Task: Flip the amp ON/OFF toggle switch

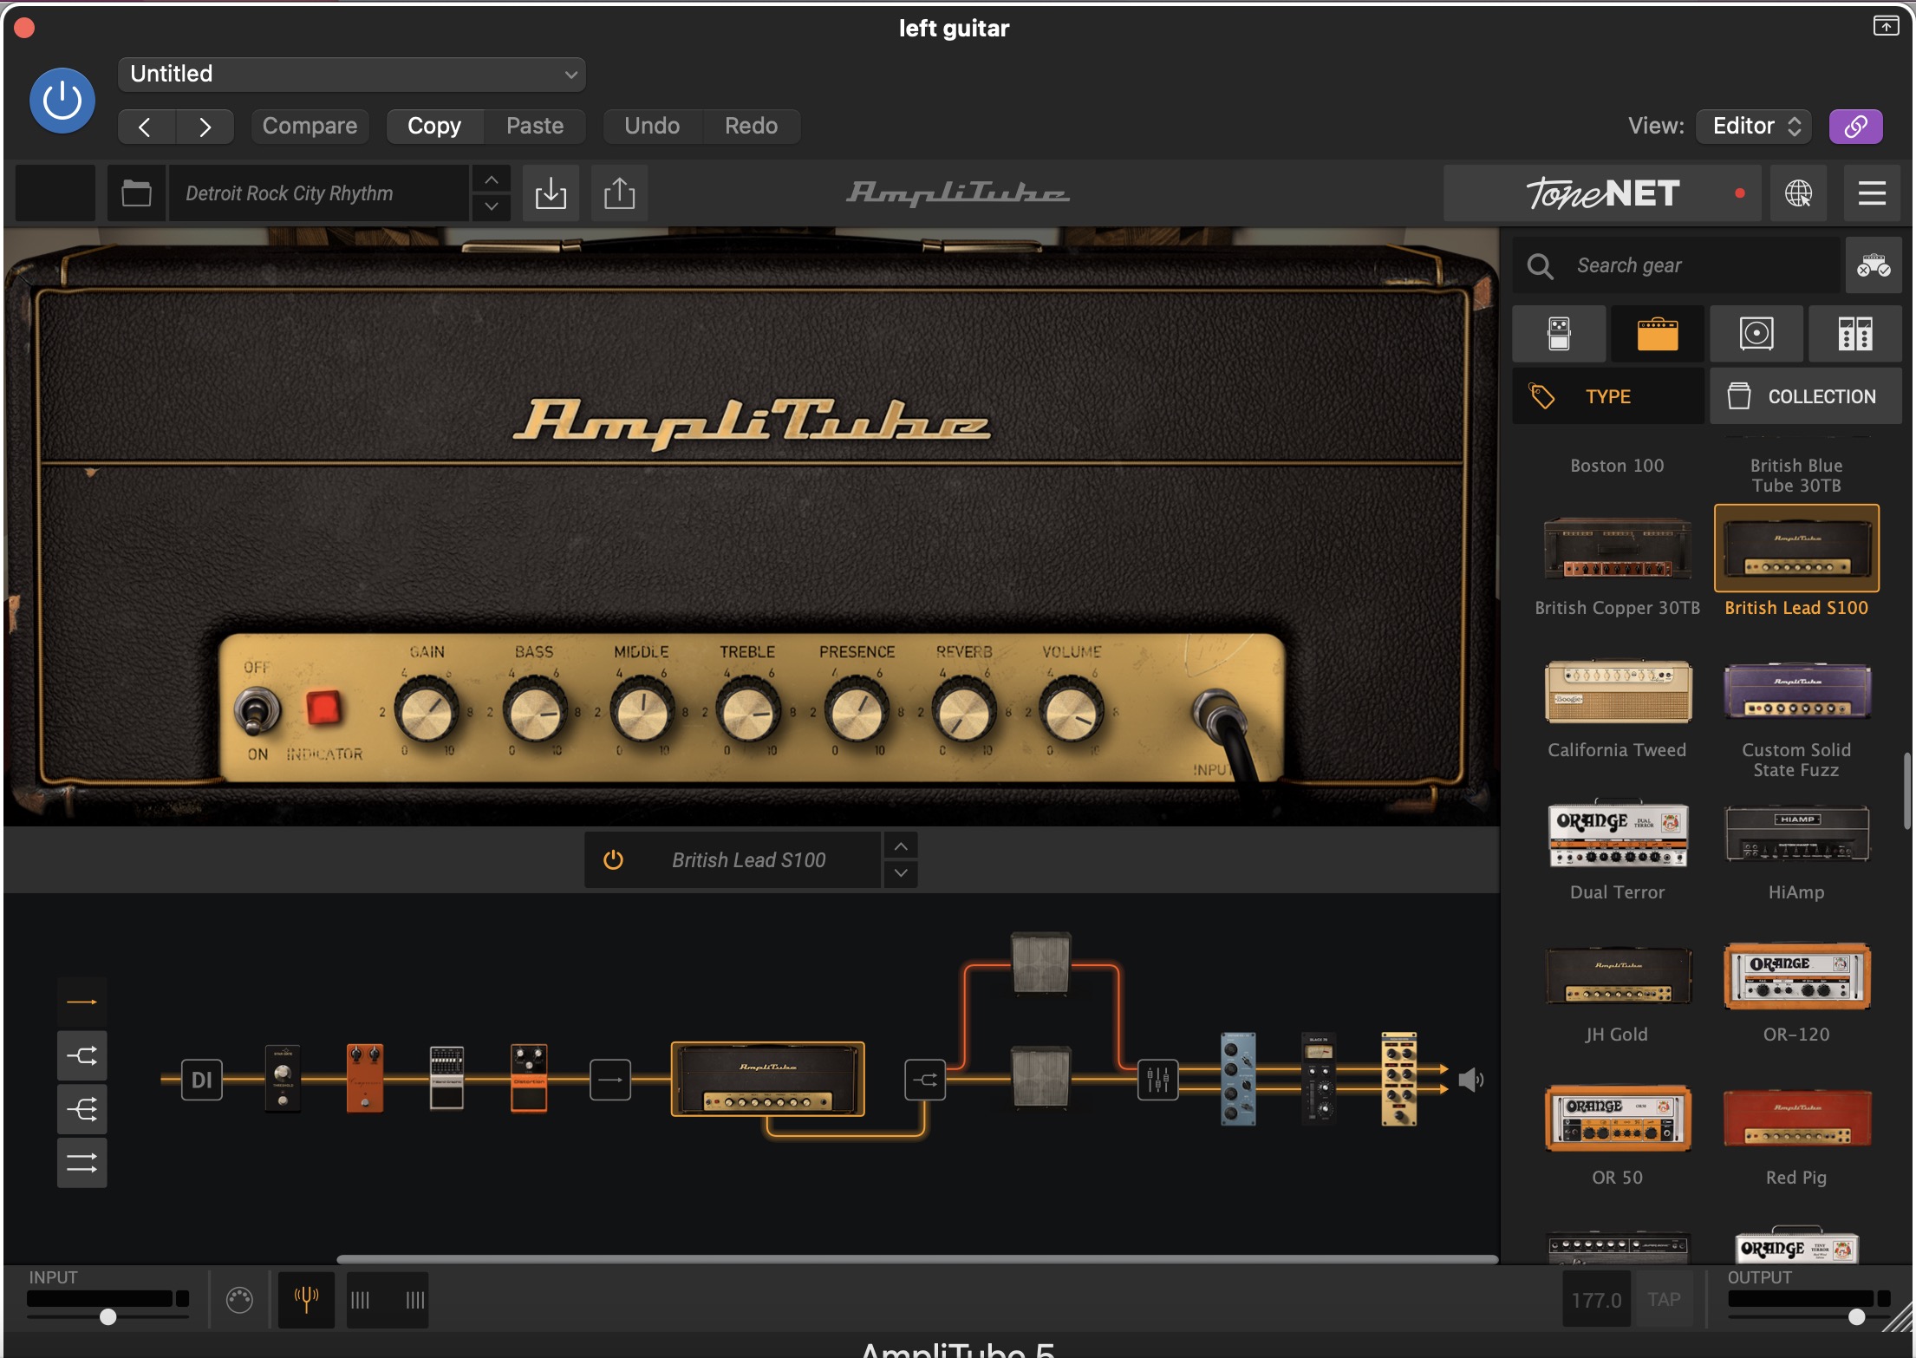Action: tap(257, 711)
